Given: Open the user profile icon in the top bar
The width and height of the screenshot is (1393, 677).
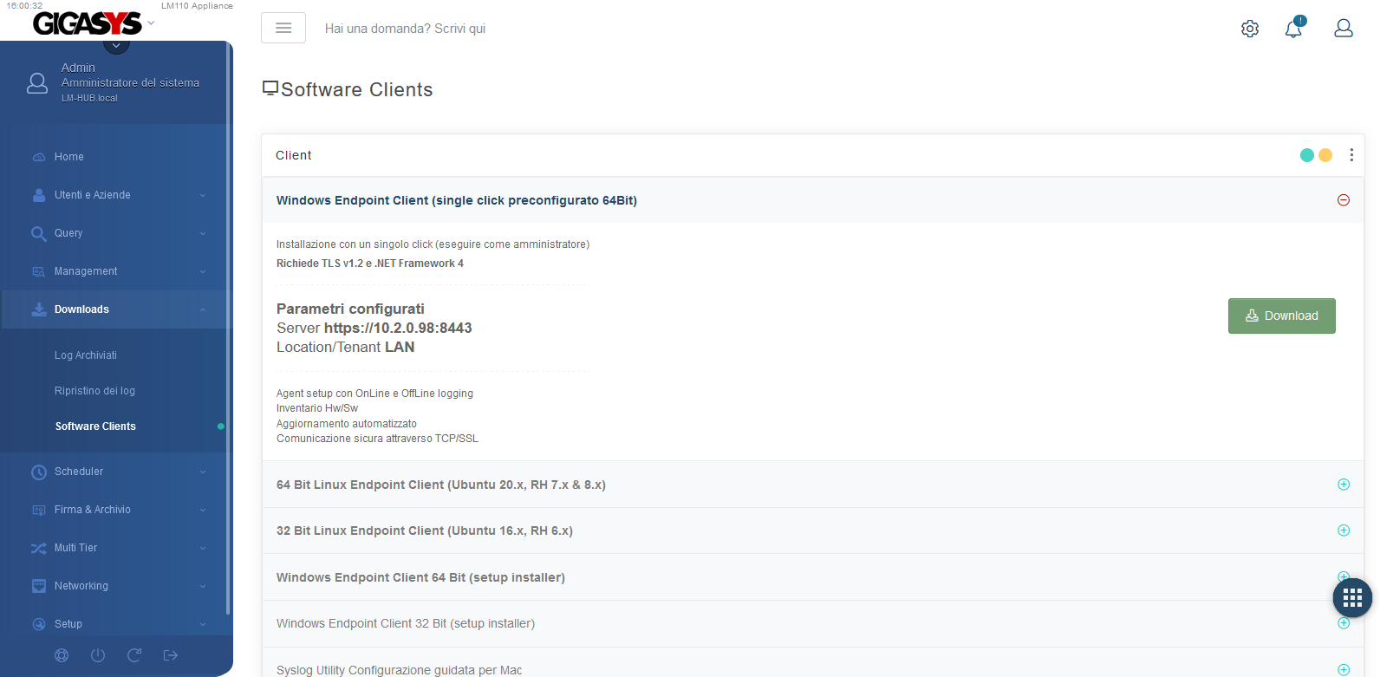Looking at the screenshot, I should coord(1344,29).
